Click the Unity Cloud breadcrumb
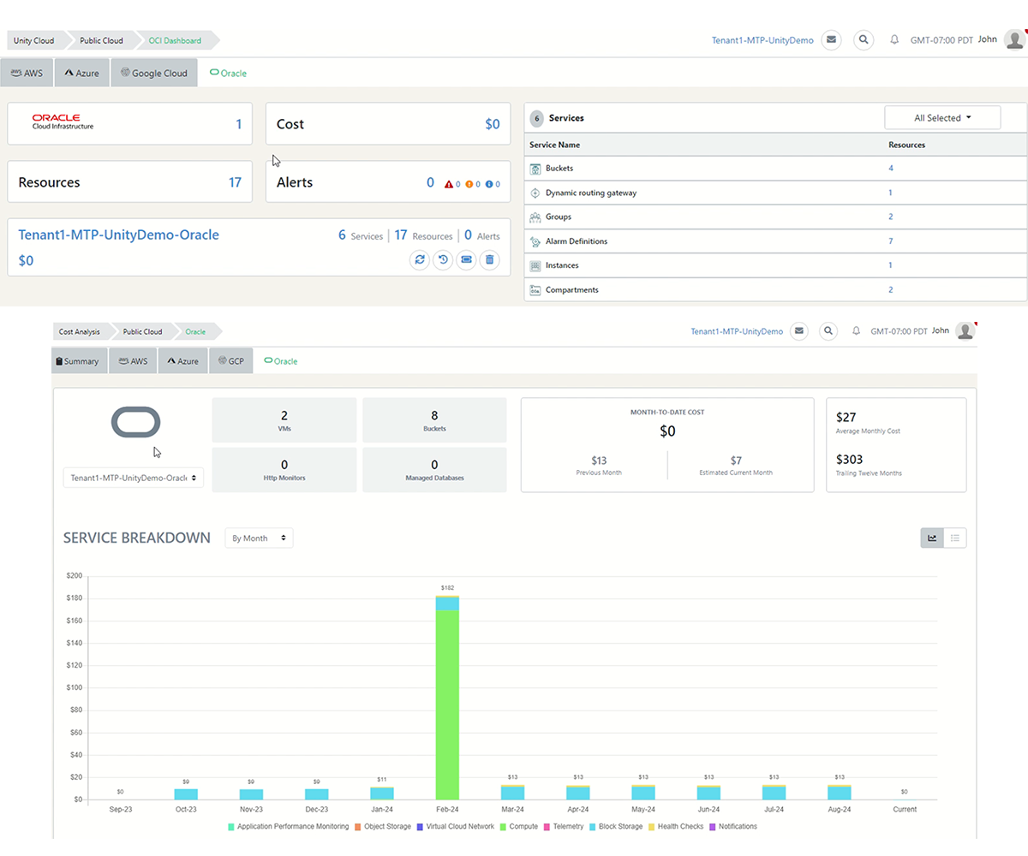This screenshot has width=1028, height=856. (x=33, y=40)
